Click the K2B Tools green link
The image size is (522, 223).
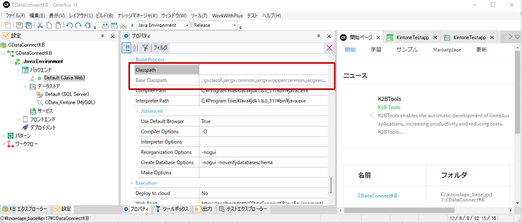389,107
